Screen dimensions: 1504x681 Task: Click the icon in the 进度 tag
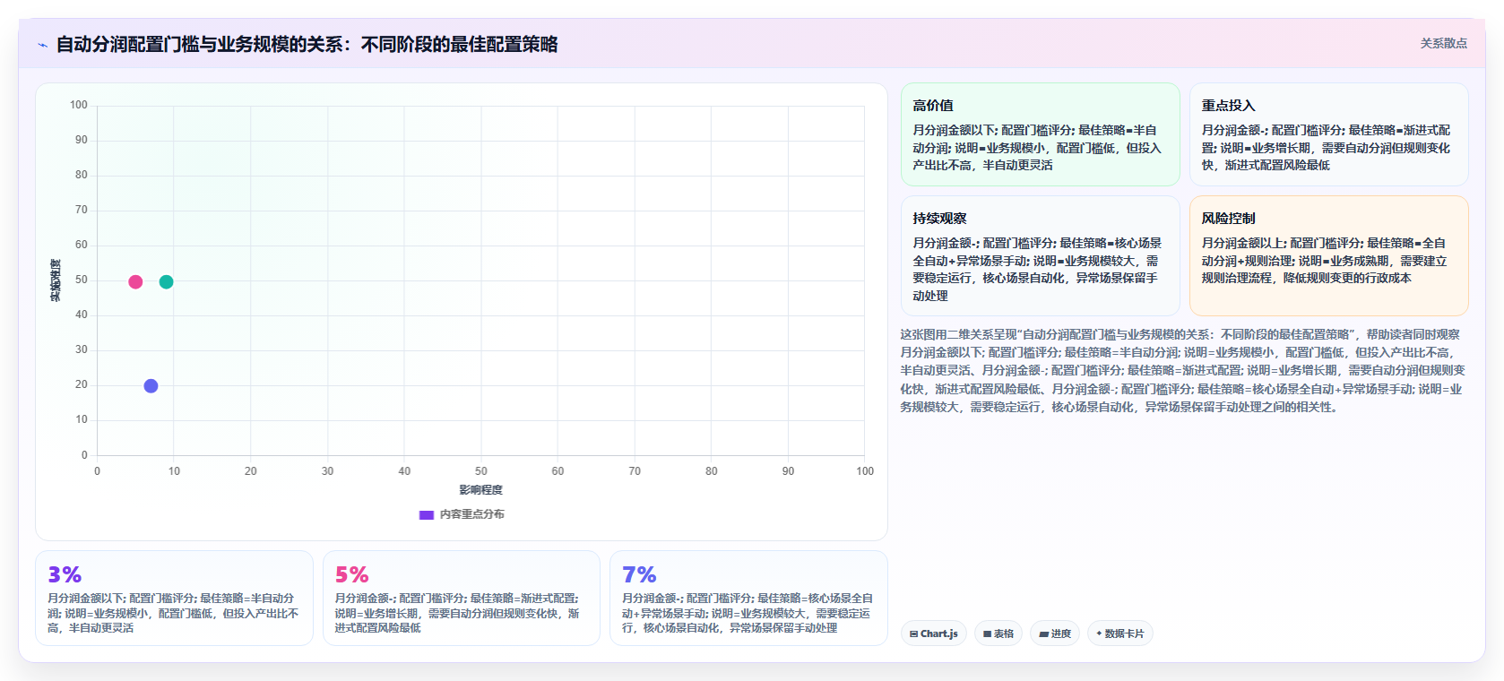click(1043, 634)
